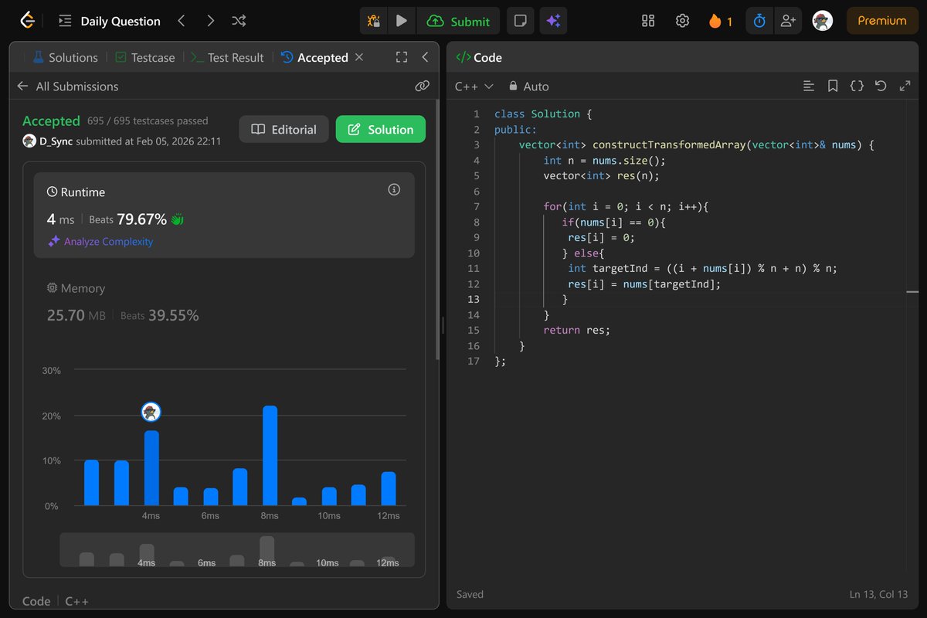The height and width of the screenshot is (618, 927).
Task: Click the Premium button
Action: click(x=881, y=21)
